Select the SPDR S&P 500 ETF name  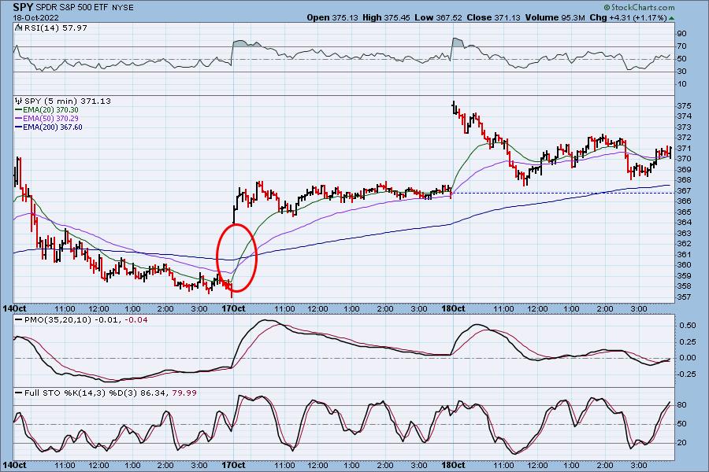(x=72, y=8)
